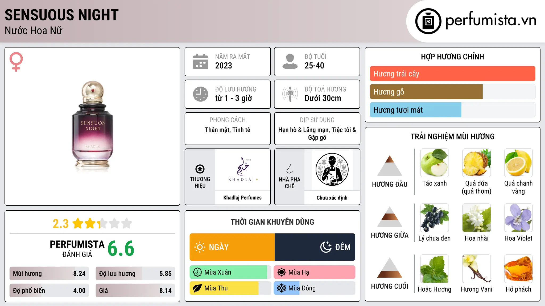Click the flower icon for Mùa Xuân
The height and width of the screenshot is (306, 545).
pyautogui.click(x=197, y=272)
